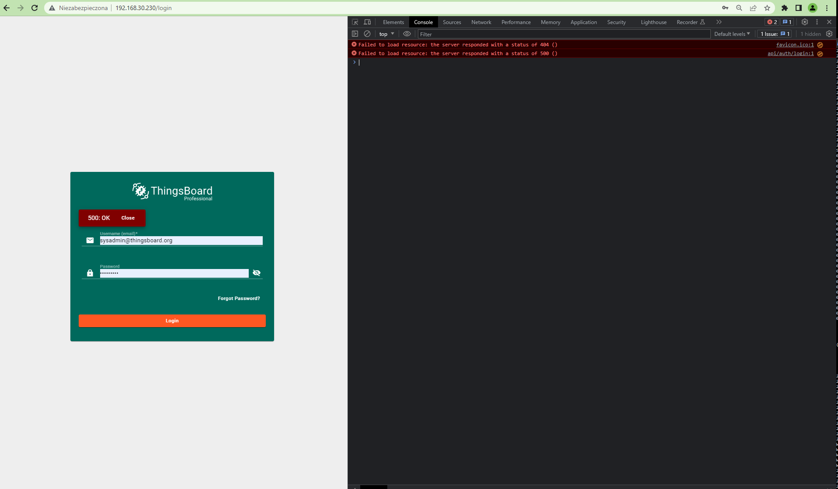
Task: Clear the console output
Action: pos(367,34)
